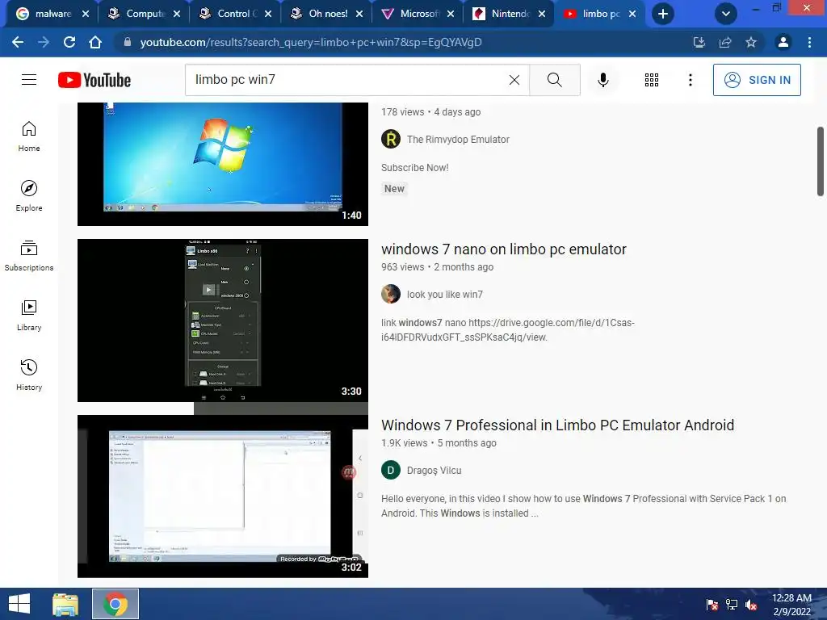The height and width of the screenshot is (620, 827).
Task: Go back with the browser back arrow
Action: pos(18,42)
